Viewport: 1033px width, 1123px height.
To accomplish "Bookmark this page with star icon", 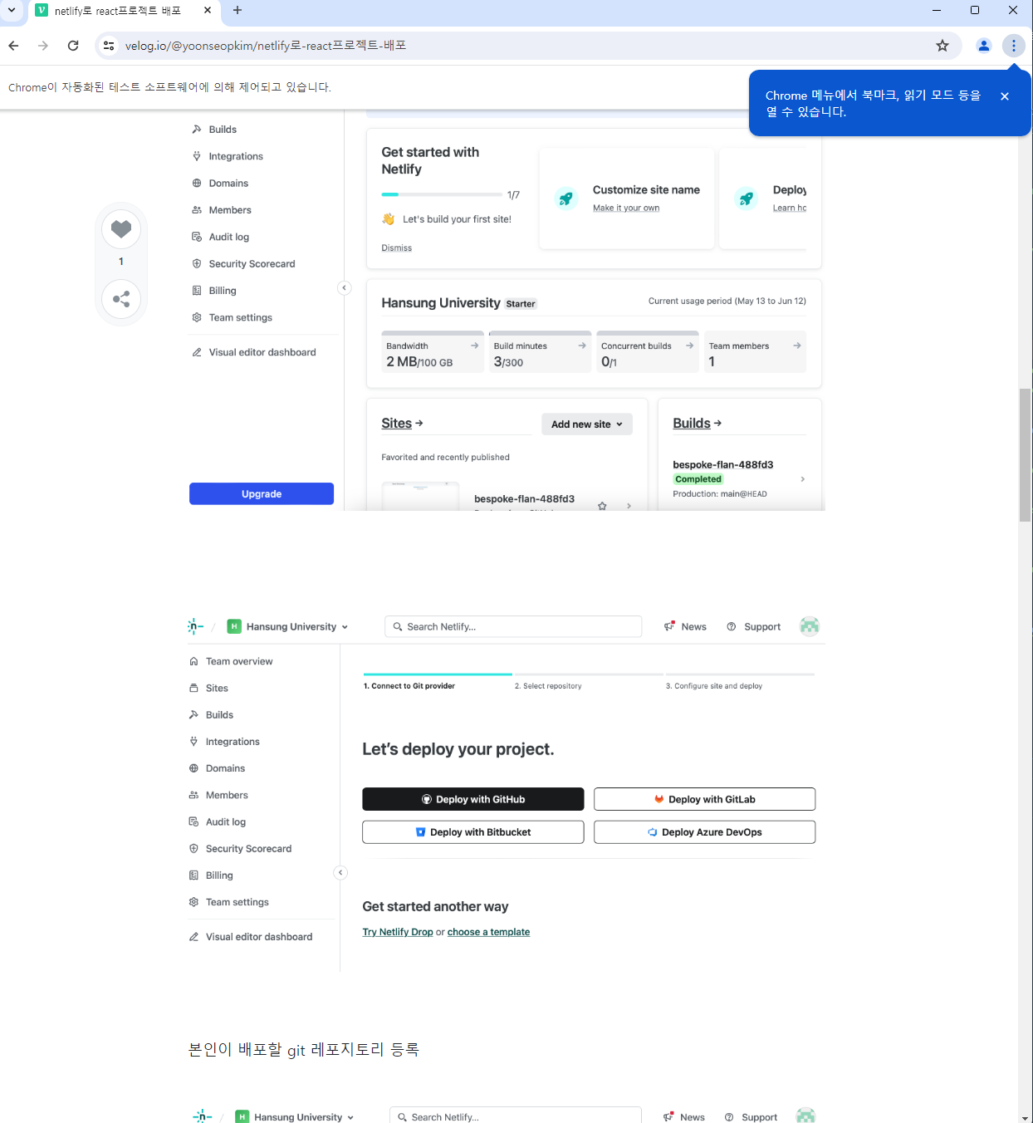I will (x=942, y=46).
